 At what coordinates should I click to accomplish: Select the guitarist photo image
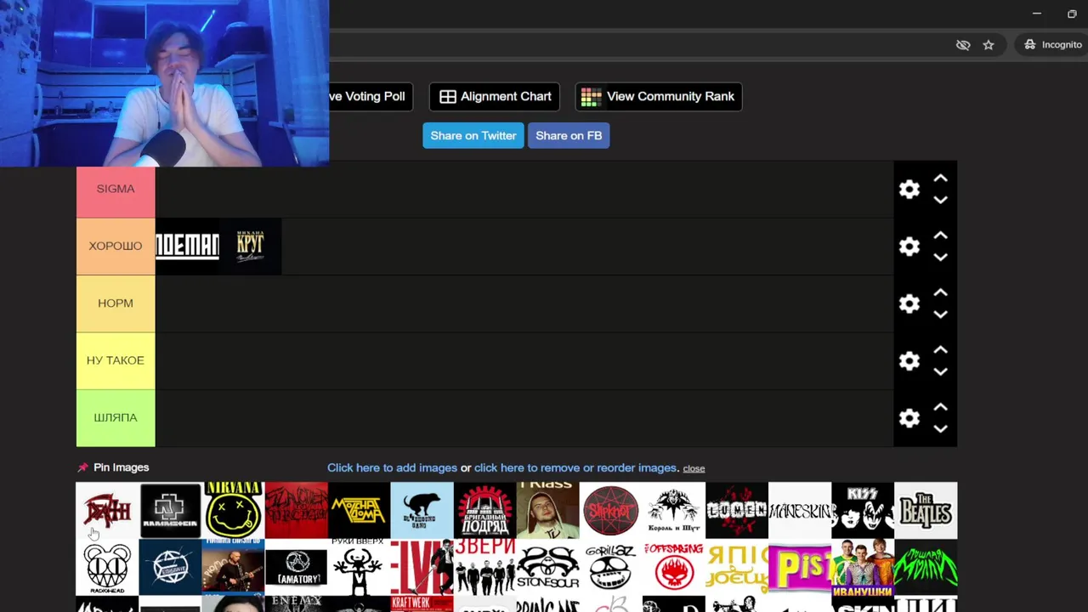pyautogui.click(x=233, y=567)
